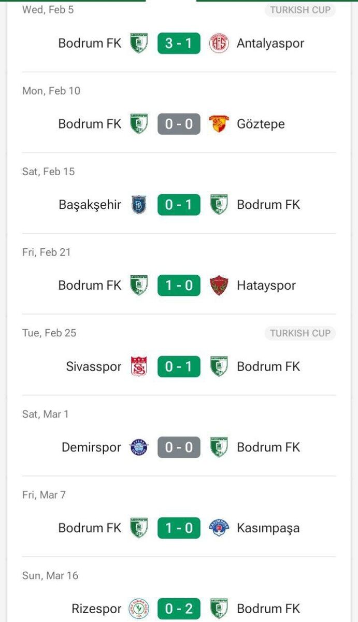358x622 pixels.
Task: Click the Sivasspor club logo
Action: click(139, 366)
